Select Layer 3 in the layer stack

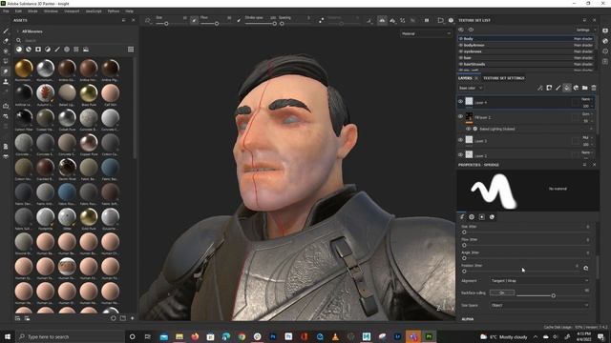(x=526, y=140)
